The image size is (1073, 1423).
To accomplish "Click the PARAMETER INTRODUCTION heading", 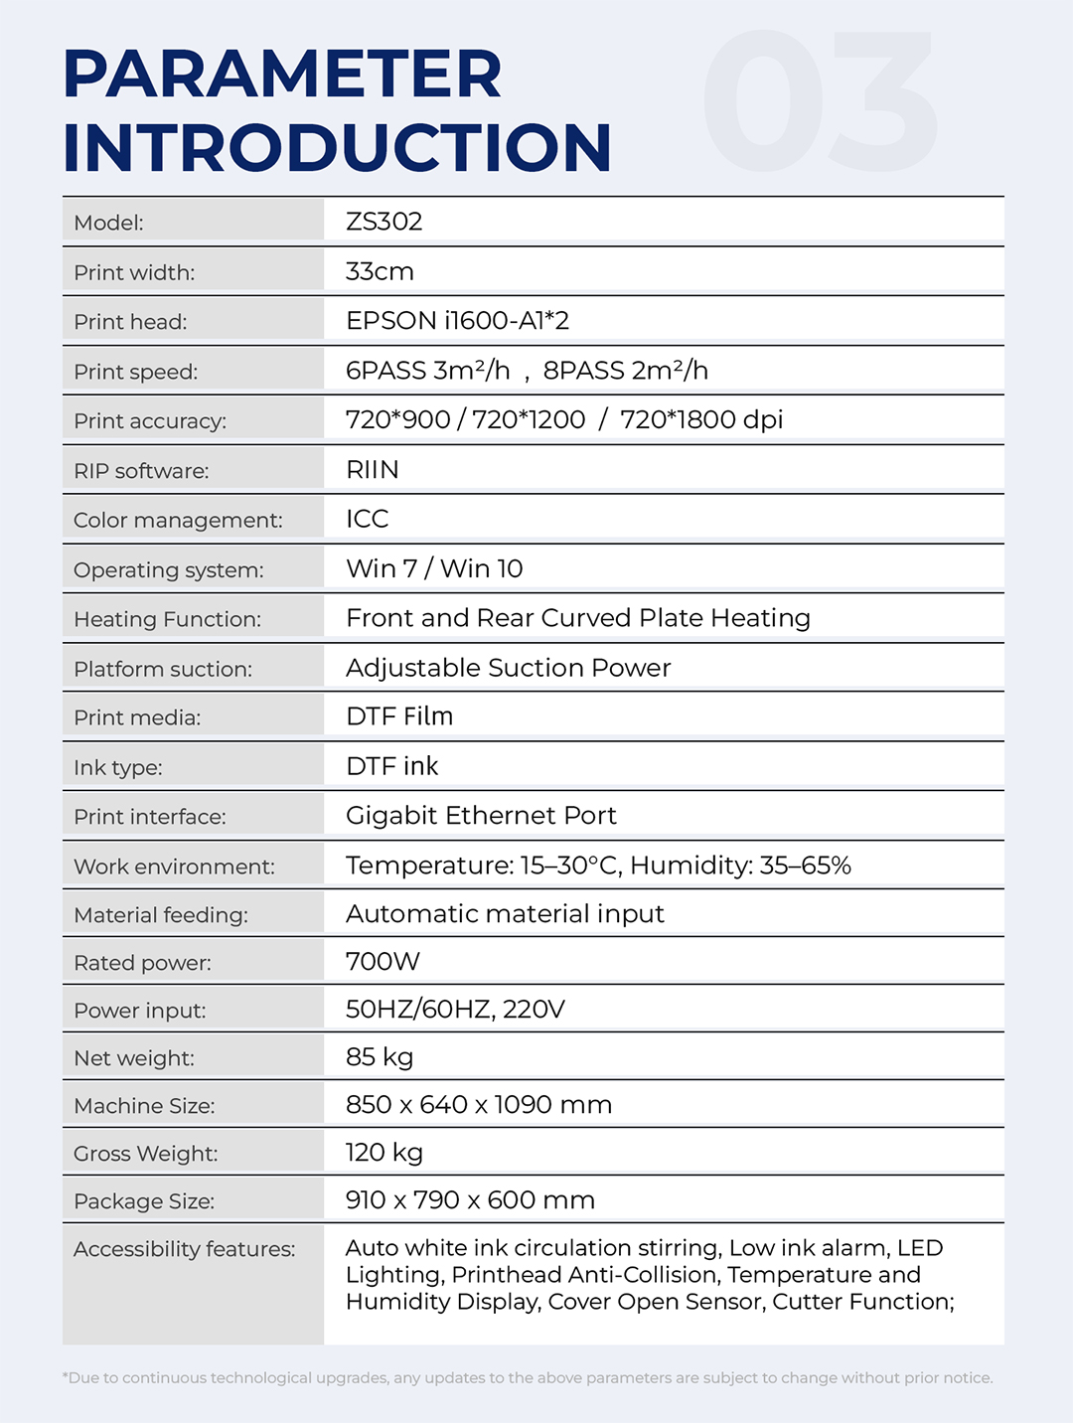I will tap(336, 110).
